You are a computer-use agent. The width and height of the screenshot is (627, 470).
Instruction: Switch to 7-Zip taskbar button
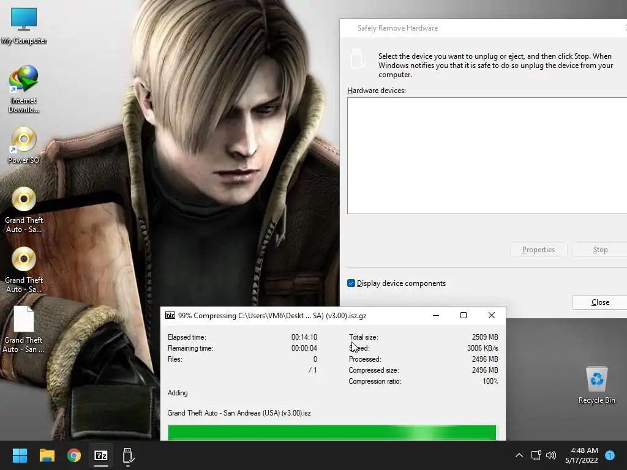click(101, 455)
